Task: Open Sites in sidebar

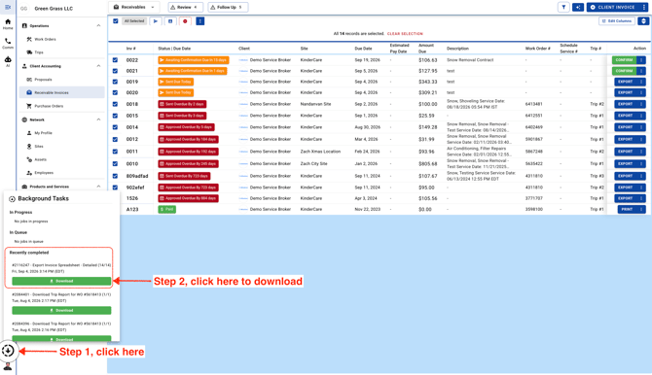Action: pos(39,146)
